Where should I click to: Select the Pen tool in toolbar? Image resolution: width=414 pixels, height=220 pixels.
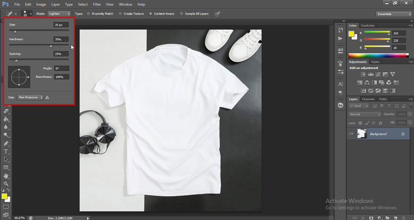(x=6, y=143)
